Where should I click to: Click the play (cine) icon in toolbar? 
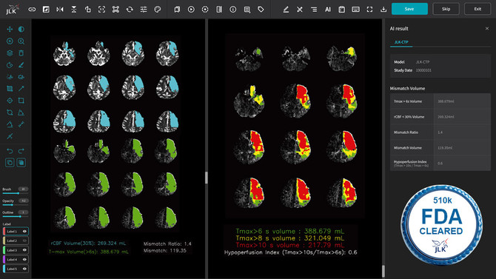pos(191,10)
